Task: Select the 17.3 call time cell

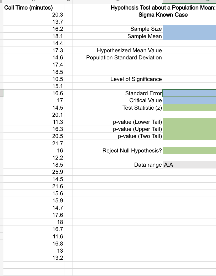Action: coord(34,50)
